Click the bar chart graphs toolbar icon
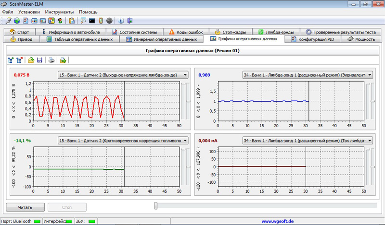Viewport: 385px width, 225px height. coord(43,21)
